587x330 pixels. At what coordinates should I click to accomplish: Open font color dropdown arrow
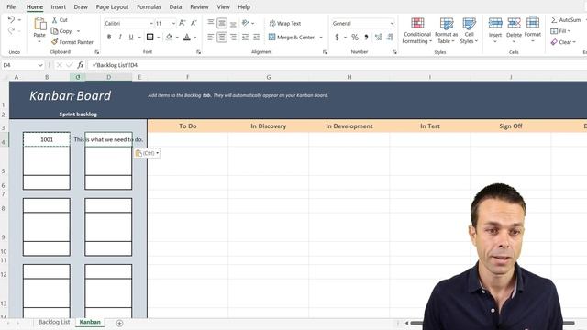(x=195, y=38)
